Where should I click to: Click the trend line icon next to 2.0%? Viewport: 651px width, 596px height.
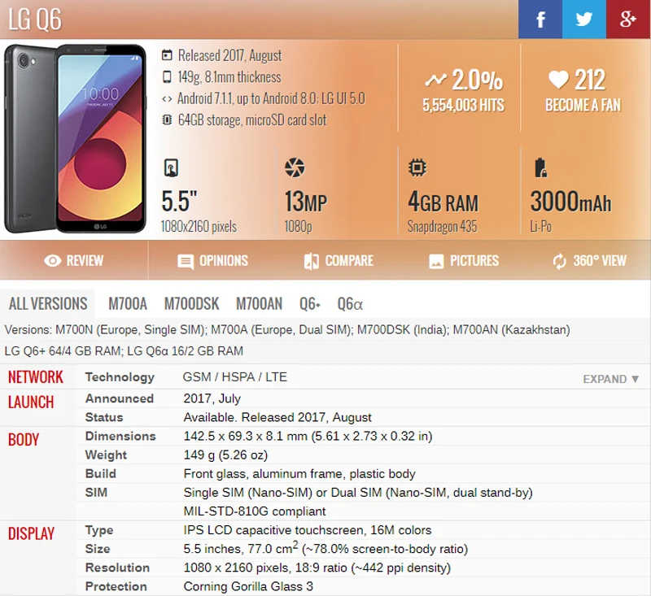point(435,80)
